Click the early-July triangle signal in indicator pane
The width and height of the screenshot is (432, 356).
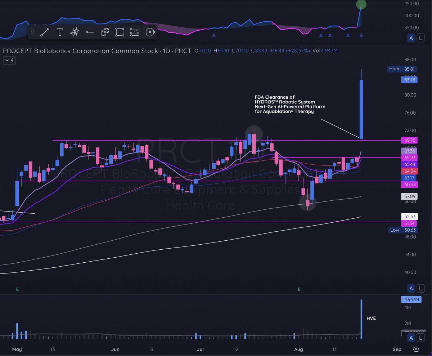[214, 35]
